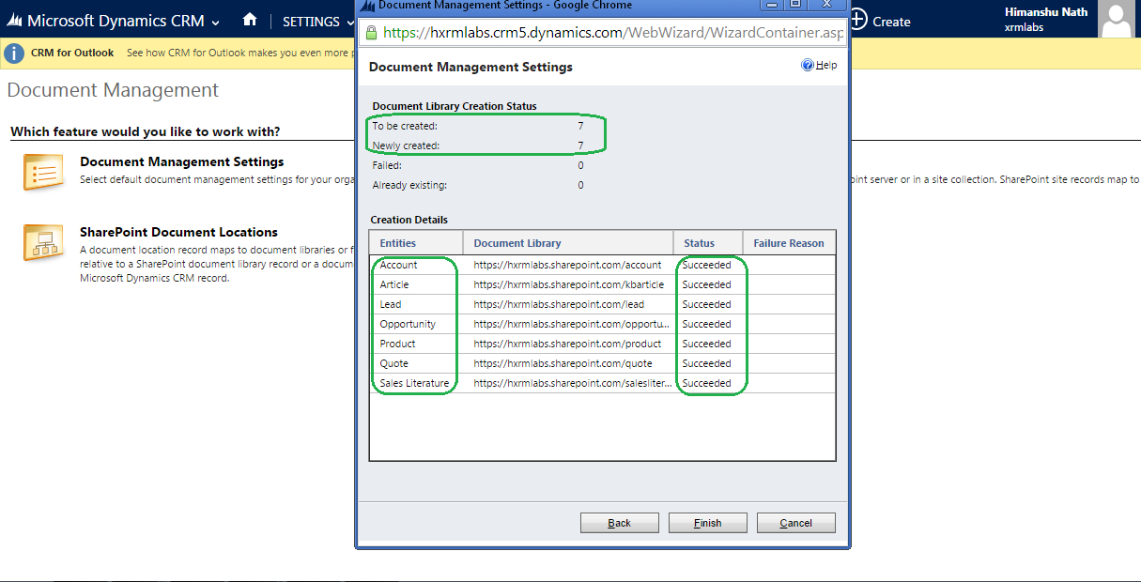Select the Quote entity cell

point(394,363)
